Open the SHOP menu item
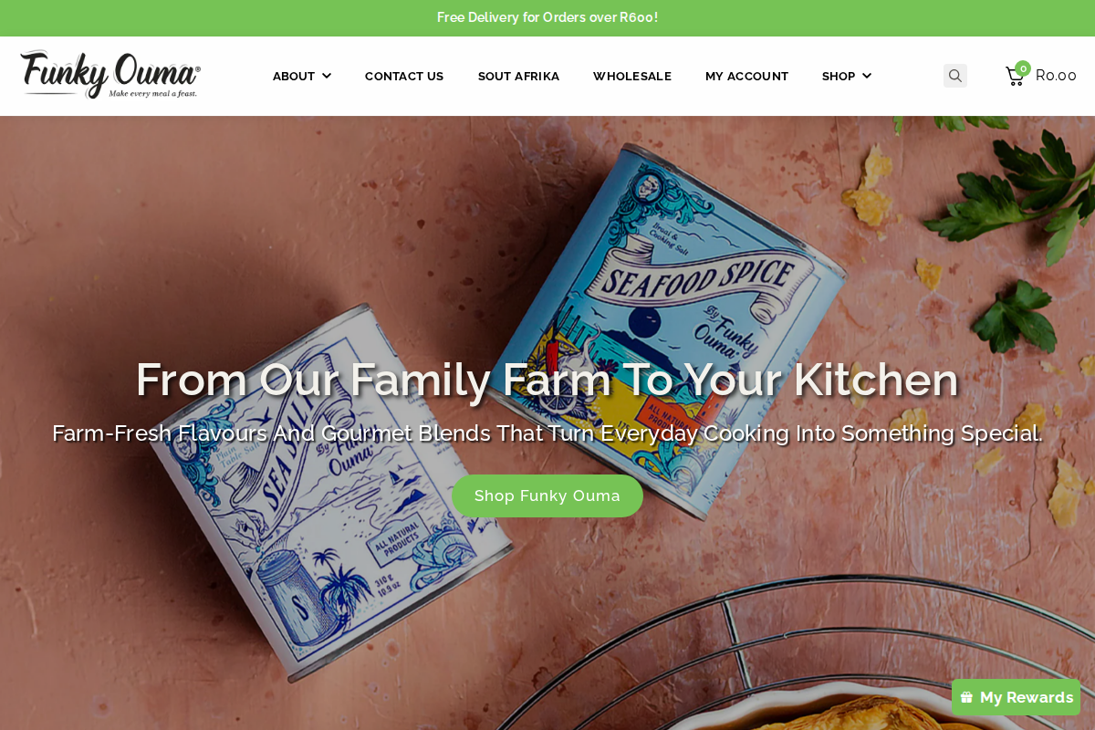This screenshot has height=730, width=1095. click(839, 76)
